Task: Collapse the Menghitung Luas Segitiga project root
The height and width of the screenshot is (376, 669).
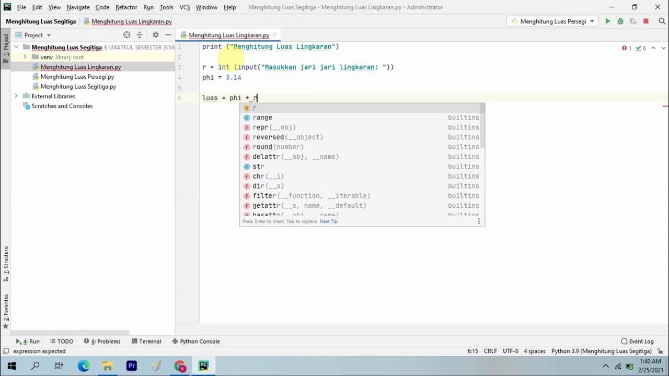Action: coord(16,47)
